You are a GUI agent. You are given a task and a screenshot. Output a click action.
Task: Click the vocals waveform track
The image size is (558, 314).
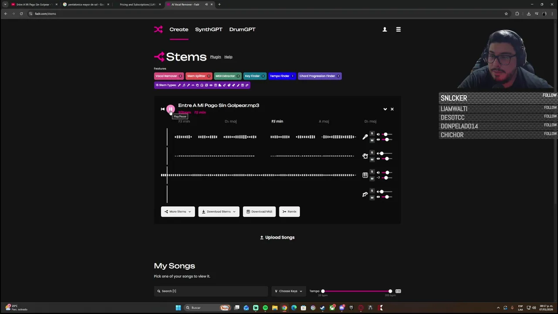[x=265, y=137]
